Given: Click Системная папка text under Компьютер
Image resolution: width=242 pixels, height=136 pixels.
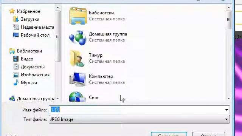Looking at the screenshot, I should click(107, 82).
